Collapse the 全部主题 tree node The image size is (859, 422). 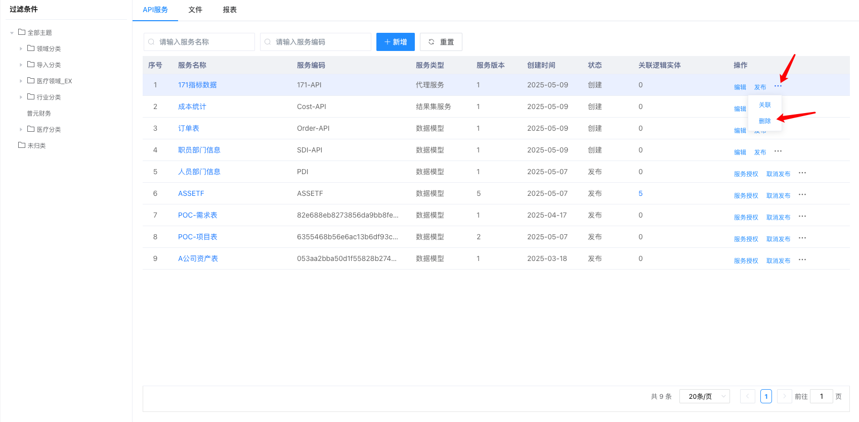point(12,33)
